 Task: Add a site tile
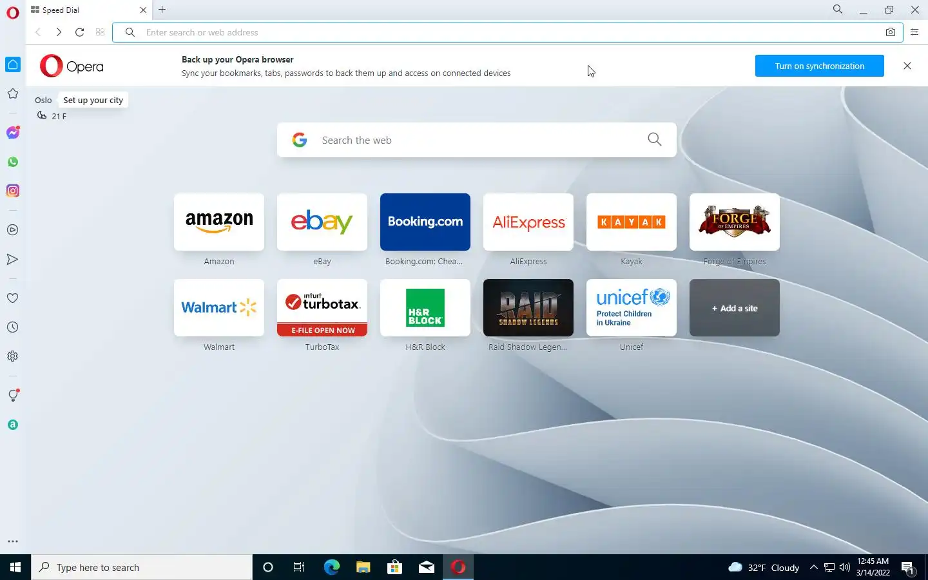(735, 308)
